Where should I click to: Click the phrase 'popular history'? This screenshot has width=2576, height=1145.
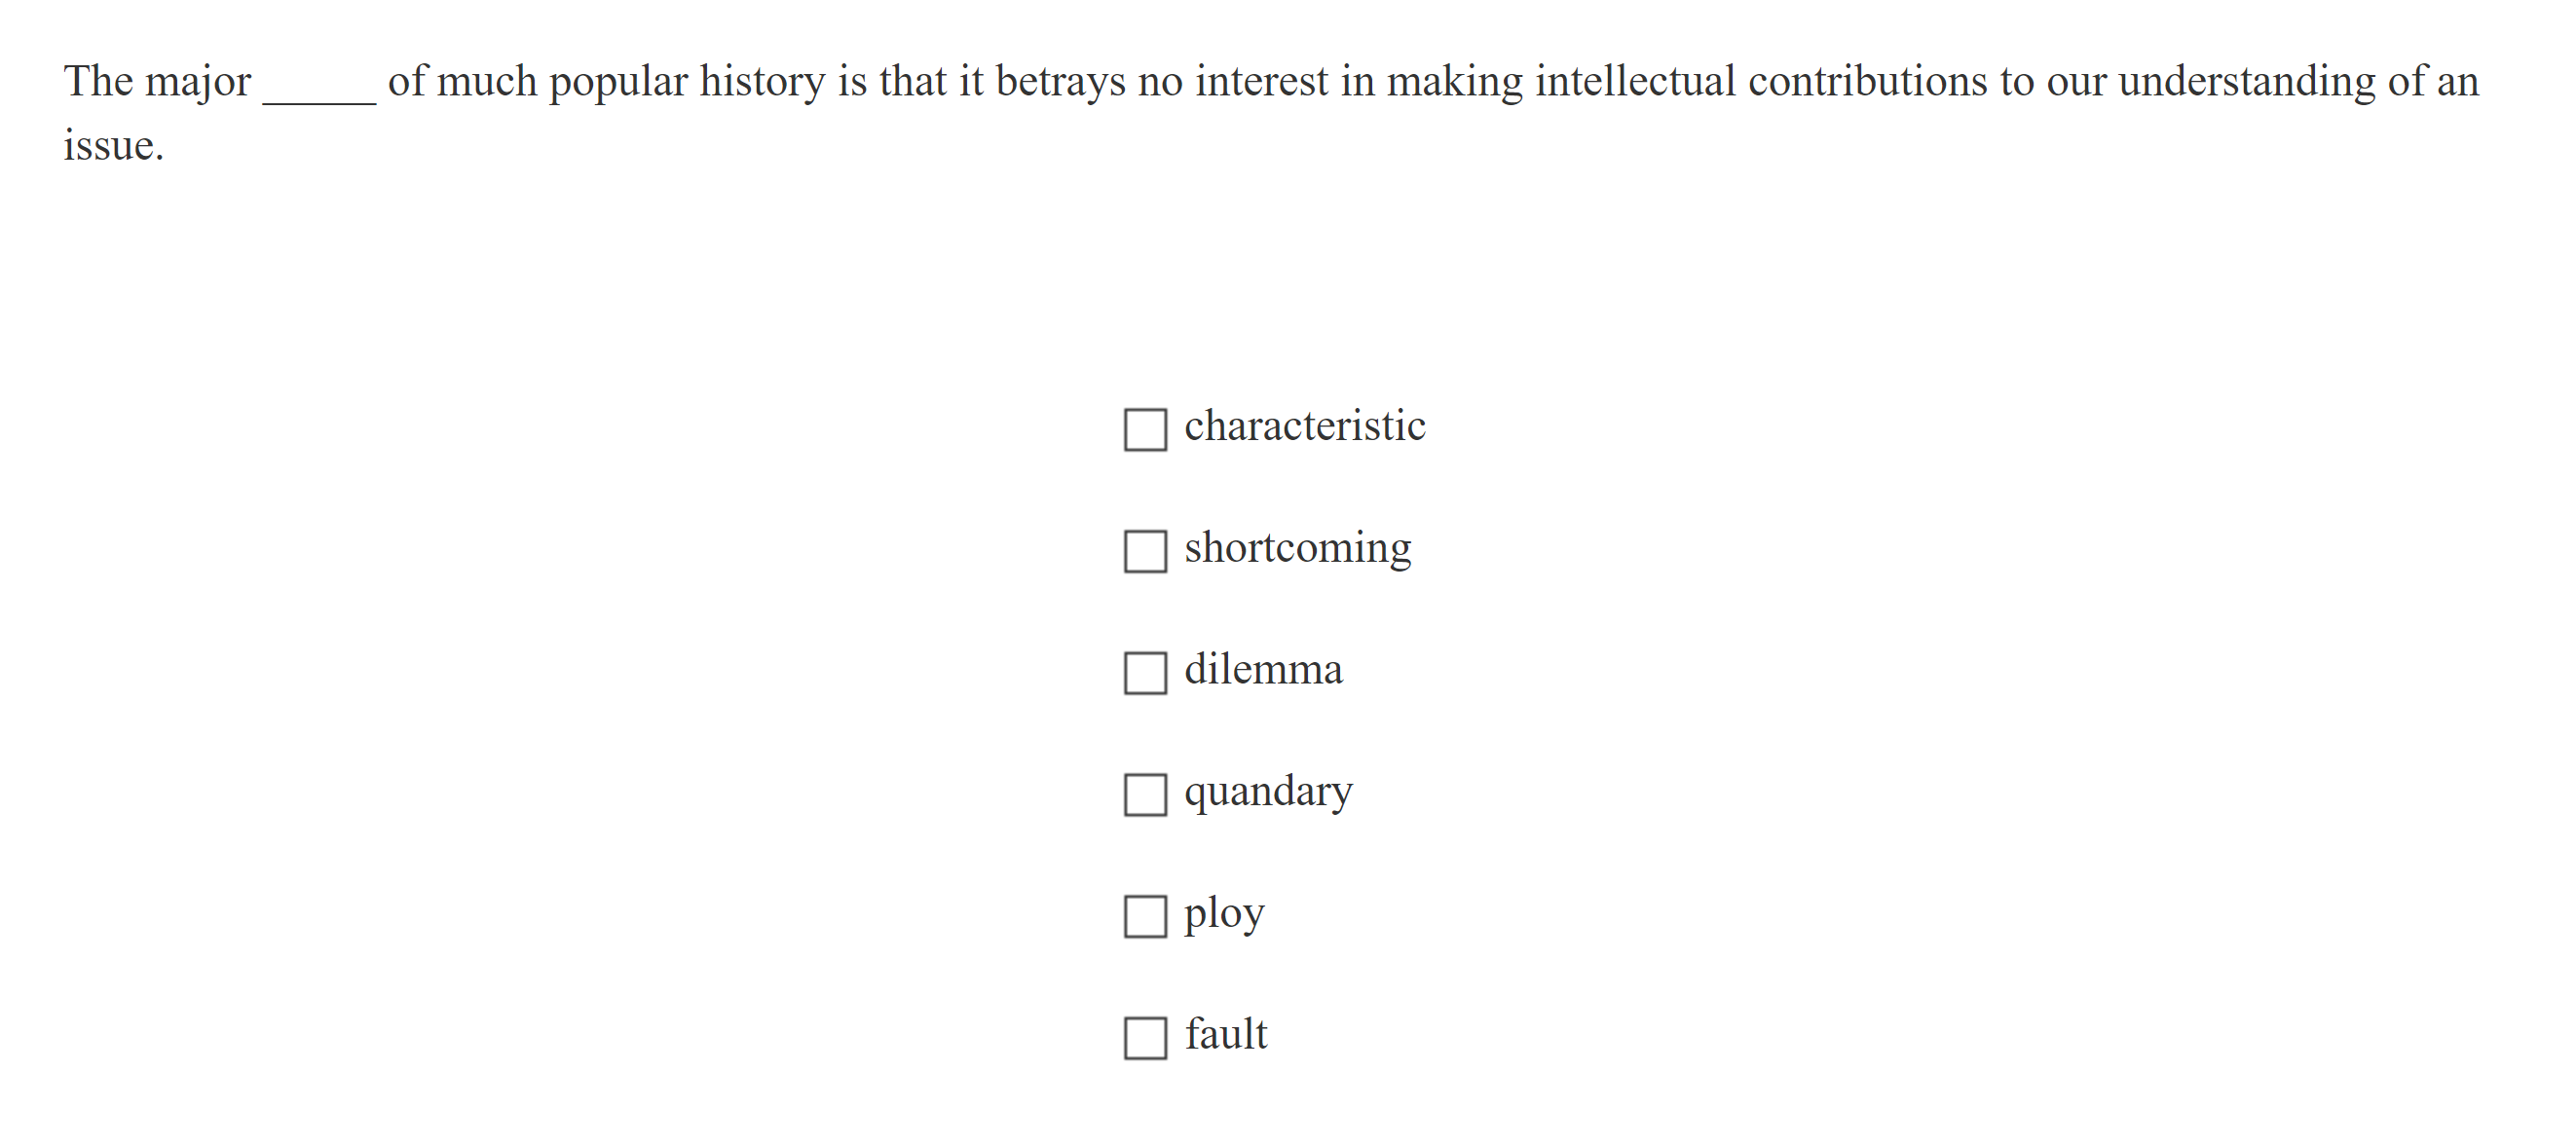[x=687, y=82]
